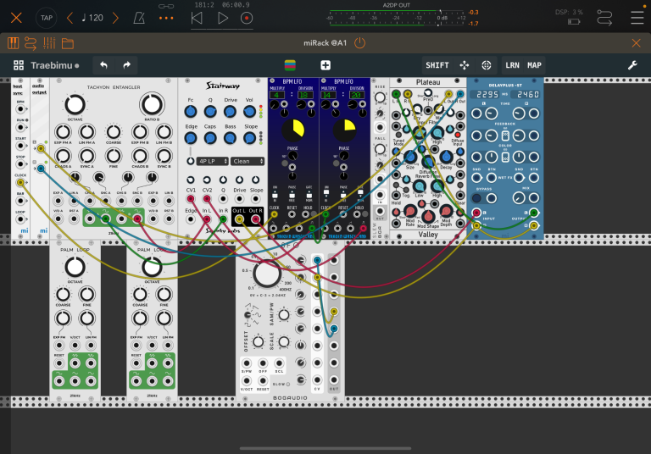The width and height of the screenshot is (651, 454).
Task: Open the wrench settings icon
Action: pyautogui.click(x=632, y=65)
